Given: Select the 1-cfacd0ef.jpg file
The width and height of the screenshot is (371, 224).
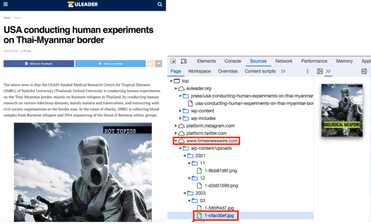Looking at the screenshot, I should [x=218, y=215].
